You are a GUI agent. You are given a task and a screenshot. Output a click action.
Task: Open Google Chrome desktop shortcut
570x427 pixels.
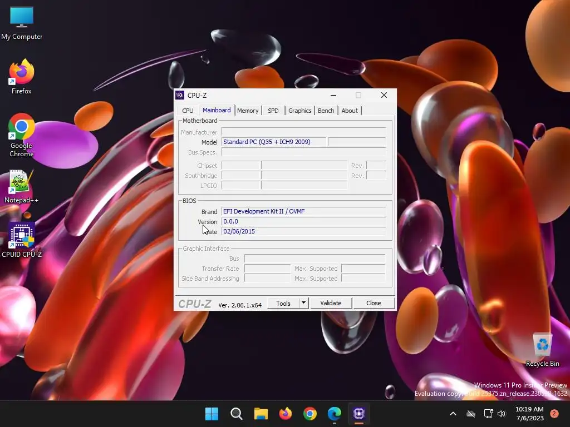(22, 136)
